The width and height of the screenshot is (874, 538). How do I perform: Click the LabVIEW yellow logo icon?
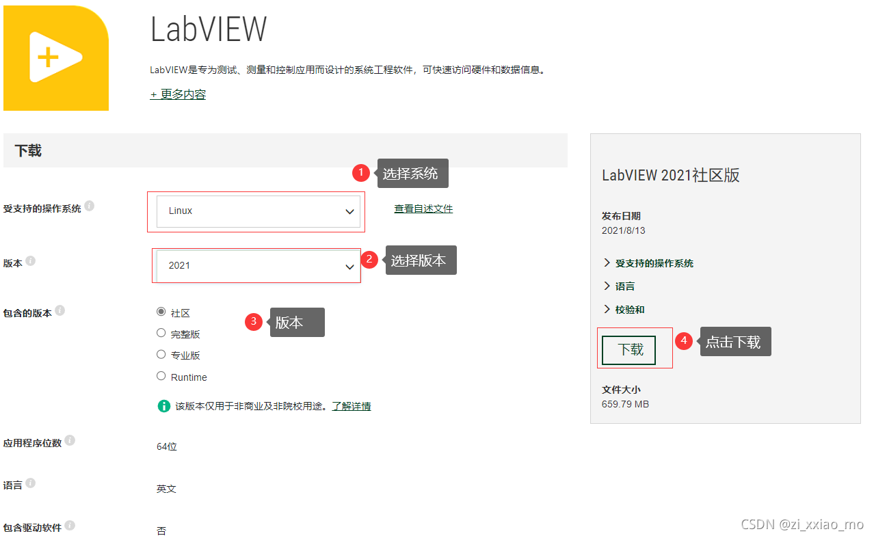click(x=56, y=57)
